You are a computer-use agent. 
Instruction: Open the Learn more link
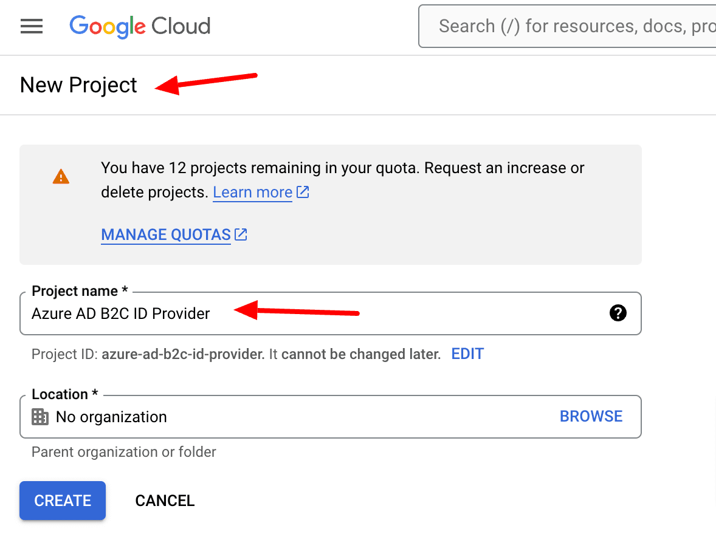[252, 193]
